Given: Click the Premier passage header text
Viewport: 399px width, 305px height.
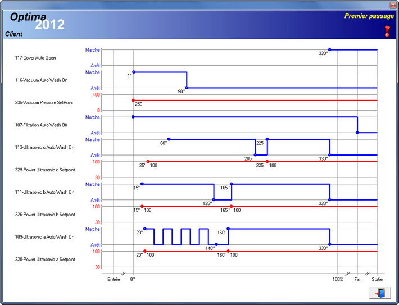Looking at the screenshot, I should point(369,16).
